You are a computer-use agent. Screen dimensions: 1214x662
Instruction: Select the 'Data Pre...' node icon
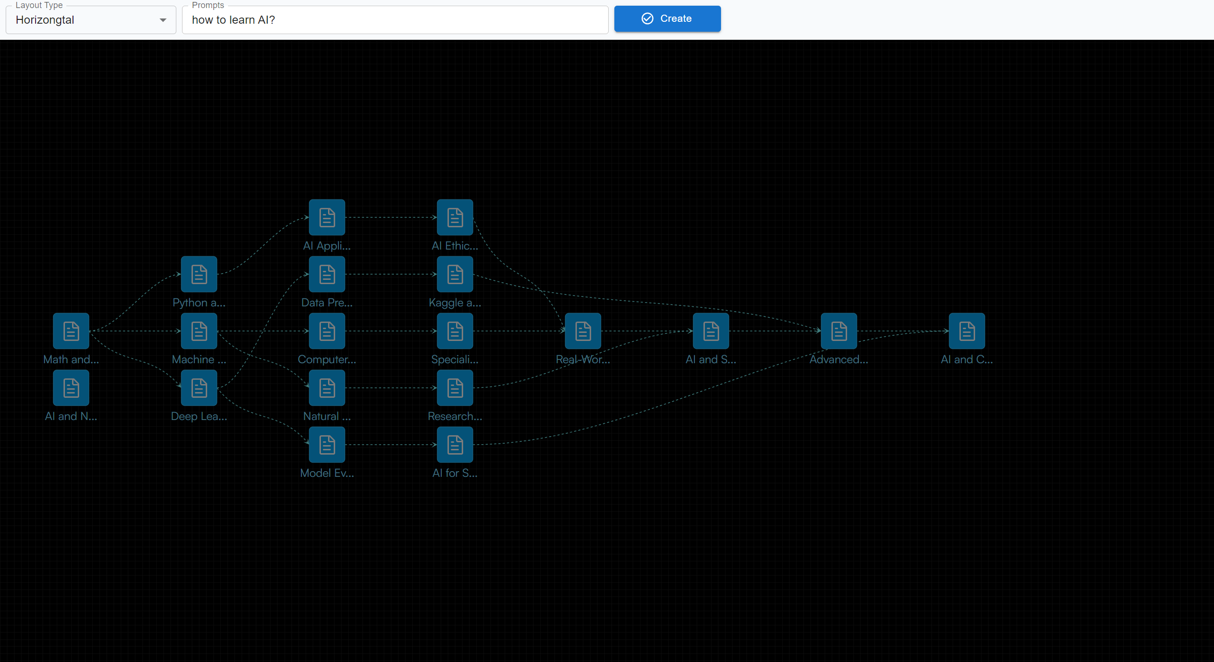point(327,274)
